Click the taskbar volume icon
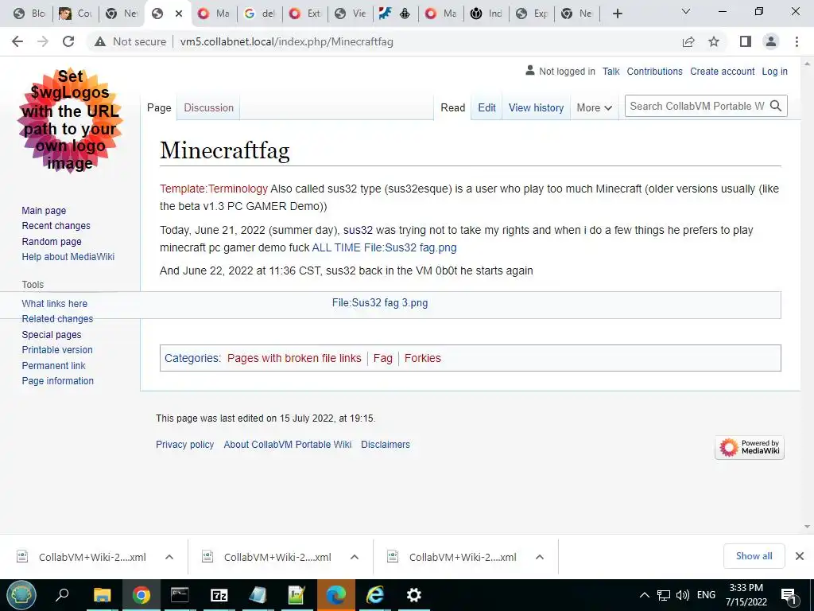 coord(683,595)
